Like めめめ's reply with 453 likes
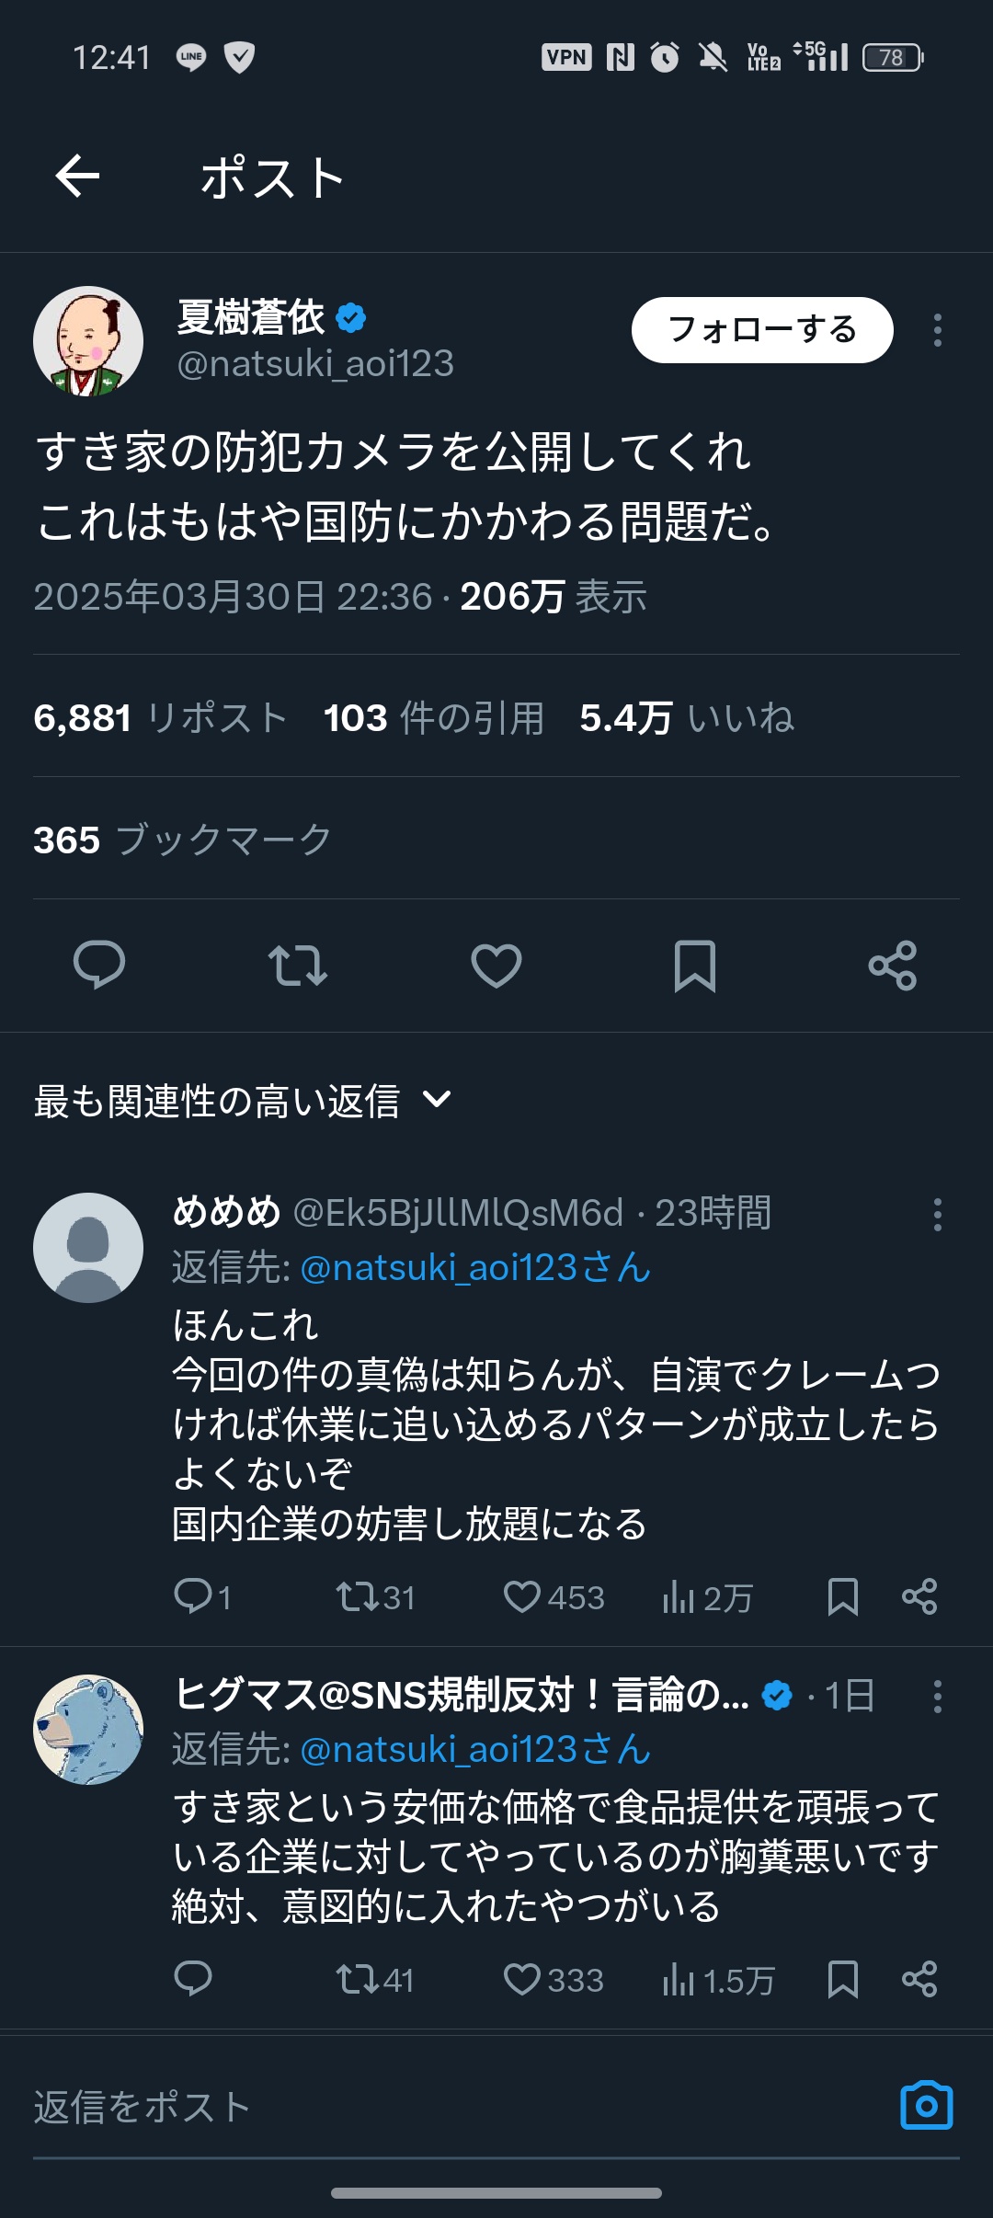The image size is (993, 2218). [522, 1597]
